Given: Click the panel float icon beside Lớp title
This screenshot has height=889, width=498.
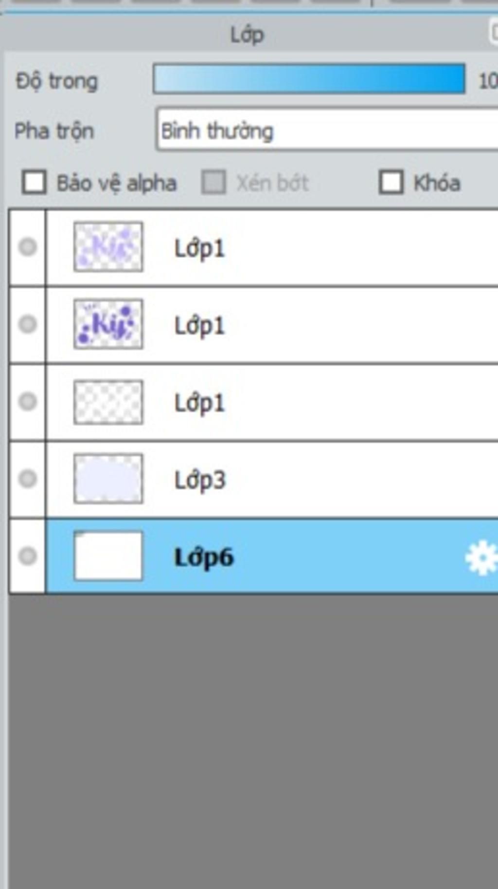Looking at the screenshot, I should point(493,33).
